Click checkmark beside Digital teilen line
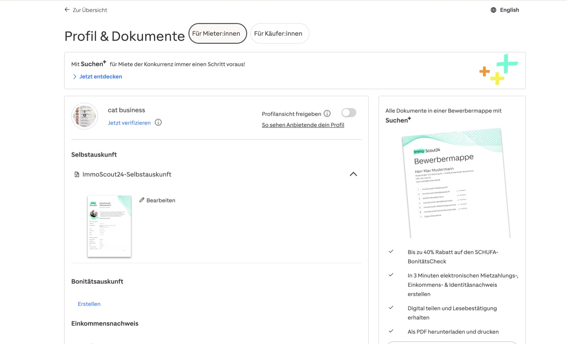The width and height of the screenshot is (567, 344). pos(391,308)
